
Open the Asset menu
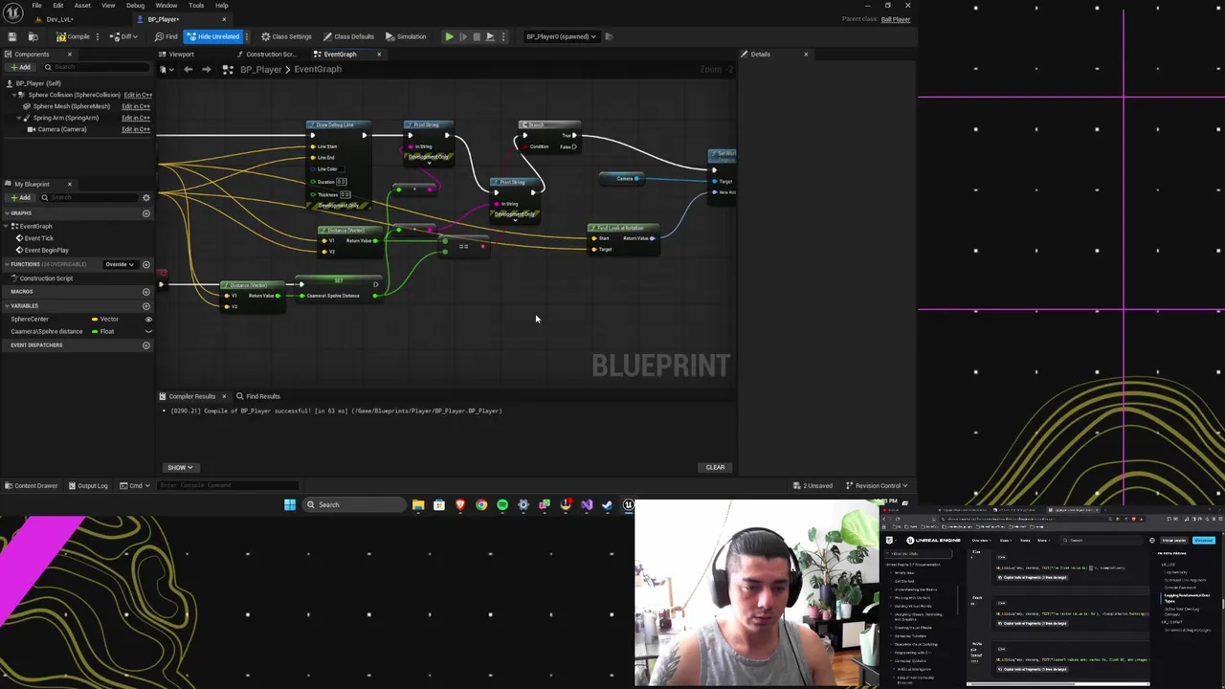[82, 6]
